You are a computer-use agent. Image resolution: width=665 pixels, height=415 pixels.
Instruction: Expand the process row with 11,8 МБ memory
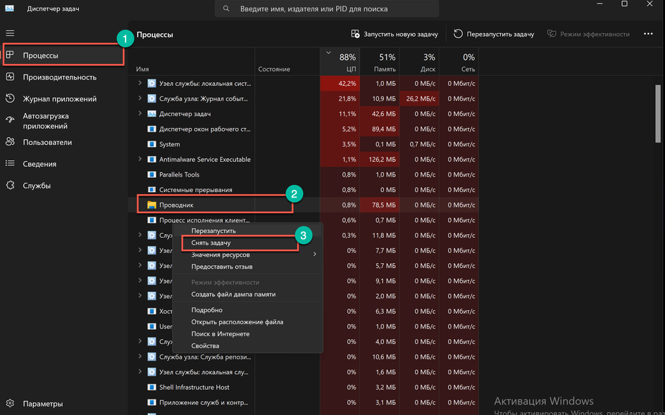pyautogui.click(x=139, y=235)
